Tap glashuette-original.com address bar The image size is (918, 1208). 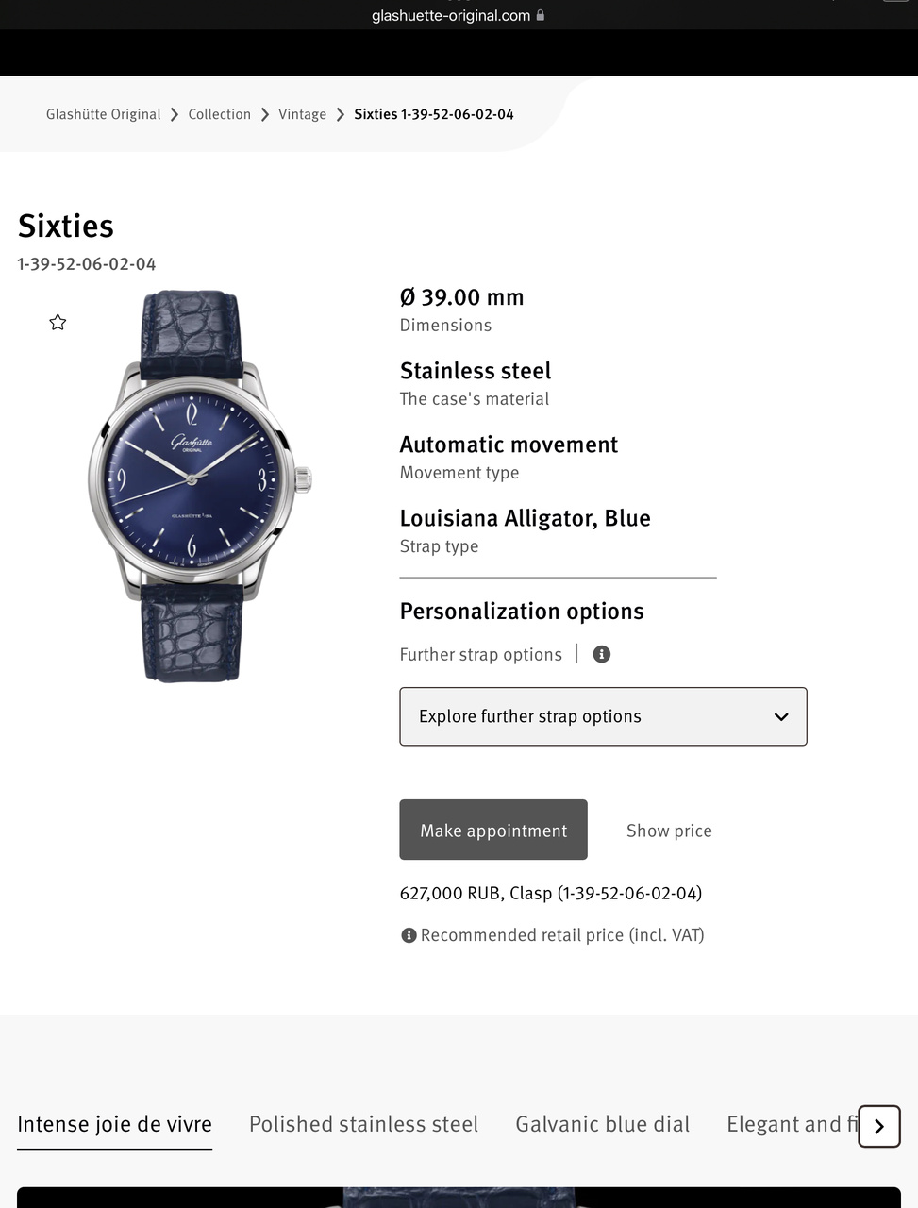click(x=451, y=15)
